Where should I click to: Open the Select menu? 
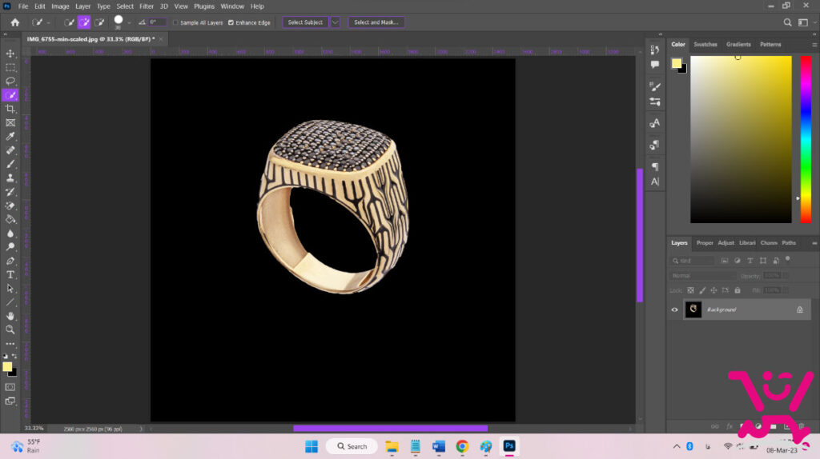pos(125,6)
